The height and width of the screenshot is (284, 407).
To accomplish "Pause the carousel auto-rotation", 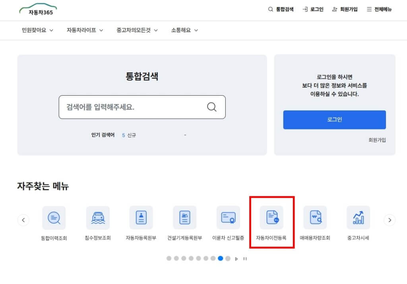I will [245, 259].
